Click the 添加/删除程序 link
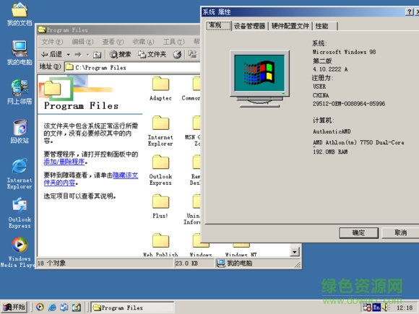 click(64, 162)
